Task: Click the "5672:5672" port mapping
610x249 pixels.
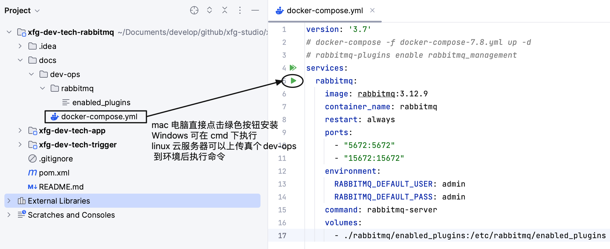Action: coord(369,145)
